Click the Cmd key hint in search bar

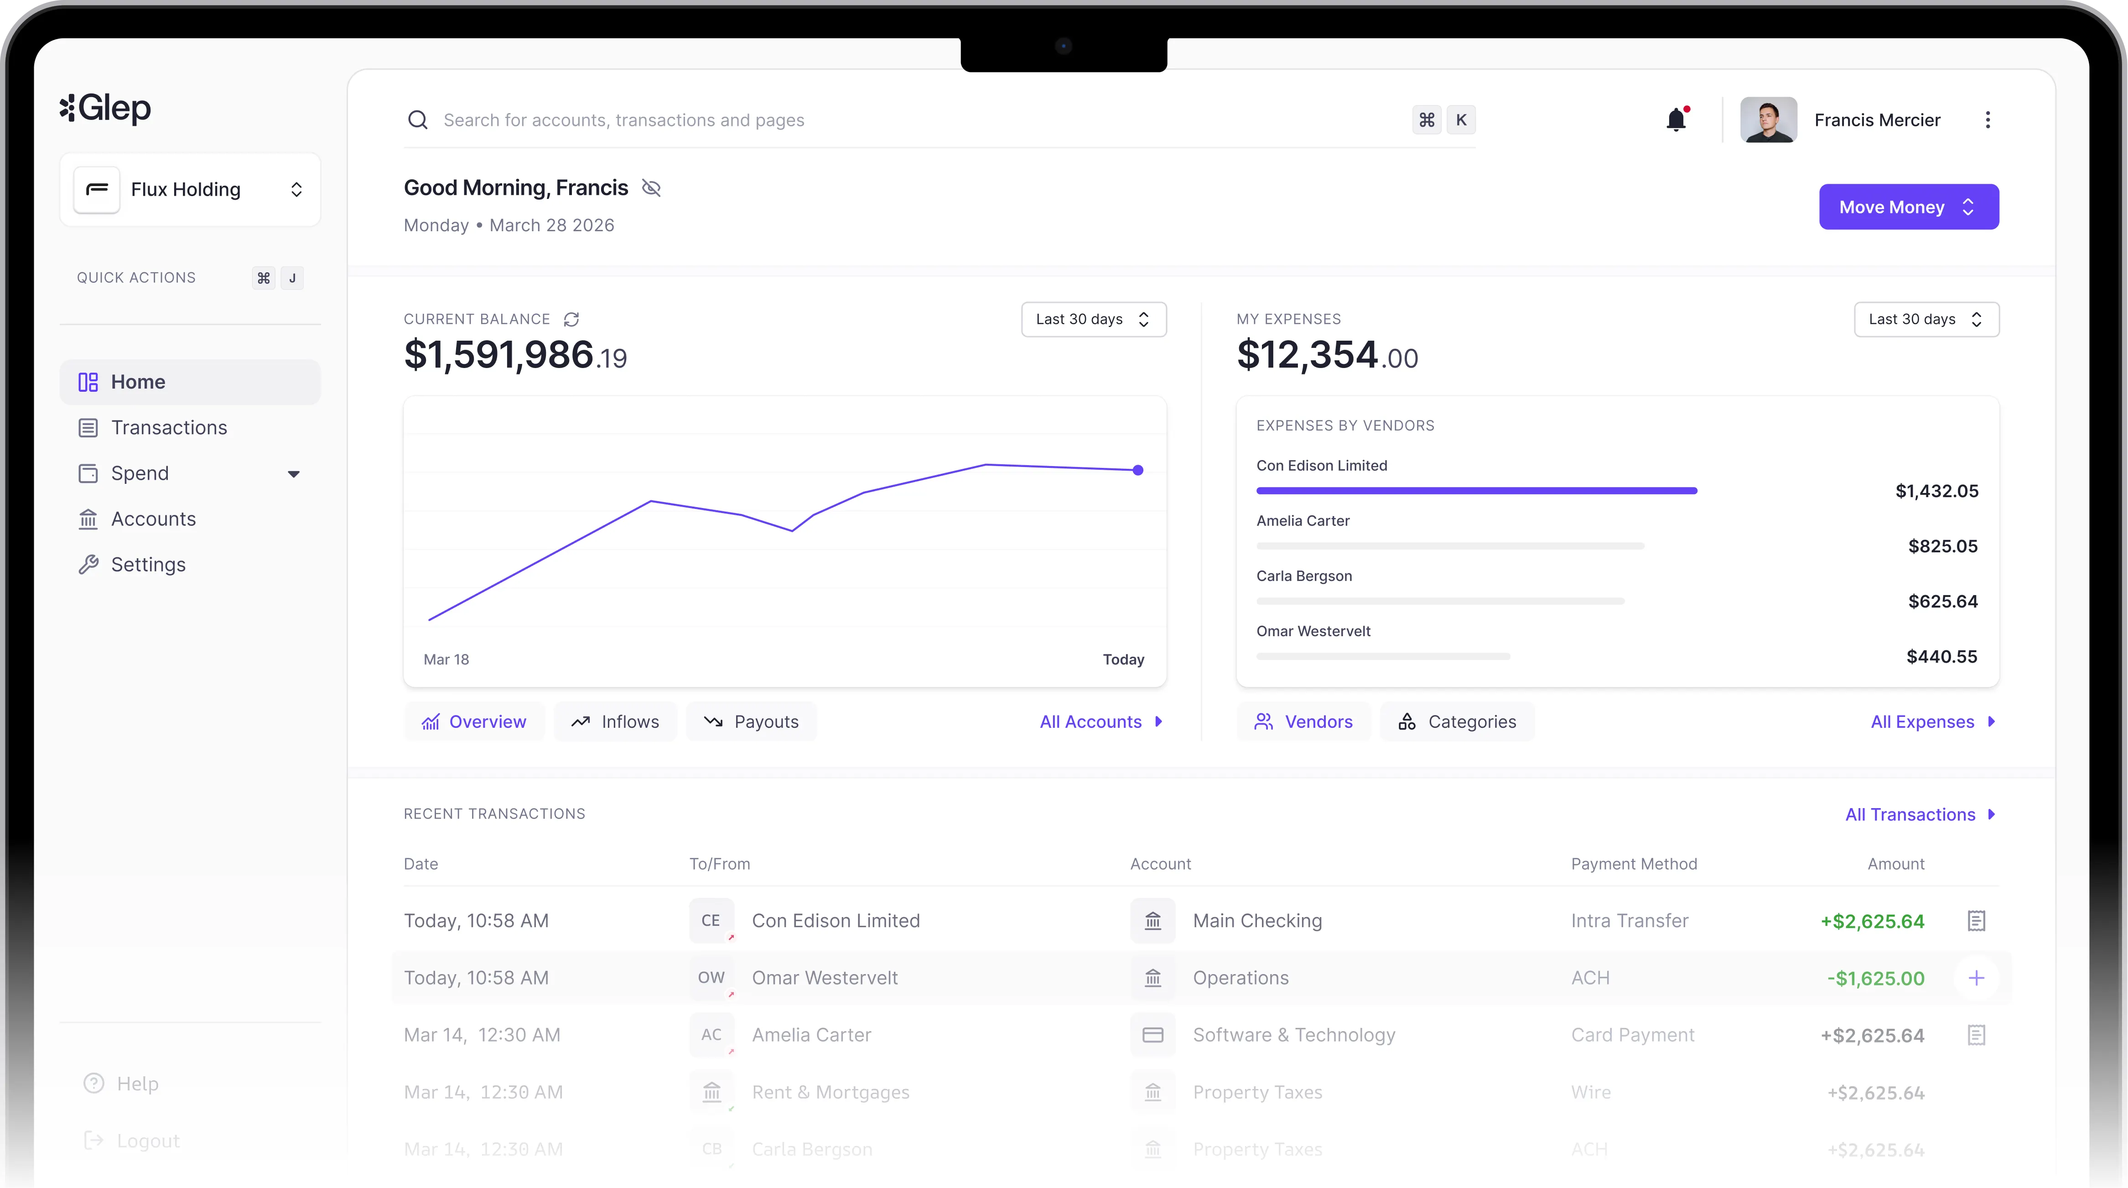click(1427, 120)
